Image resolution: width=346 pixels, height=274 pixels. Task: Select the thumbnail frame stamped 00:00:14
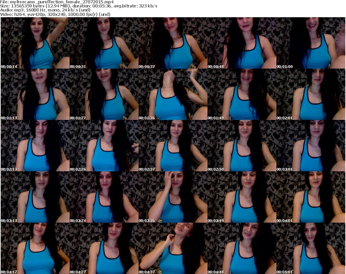pos(35,43)
